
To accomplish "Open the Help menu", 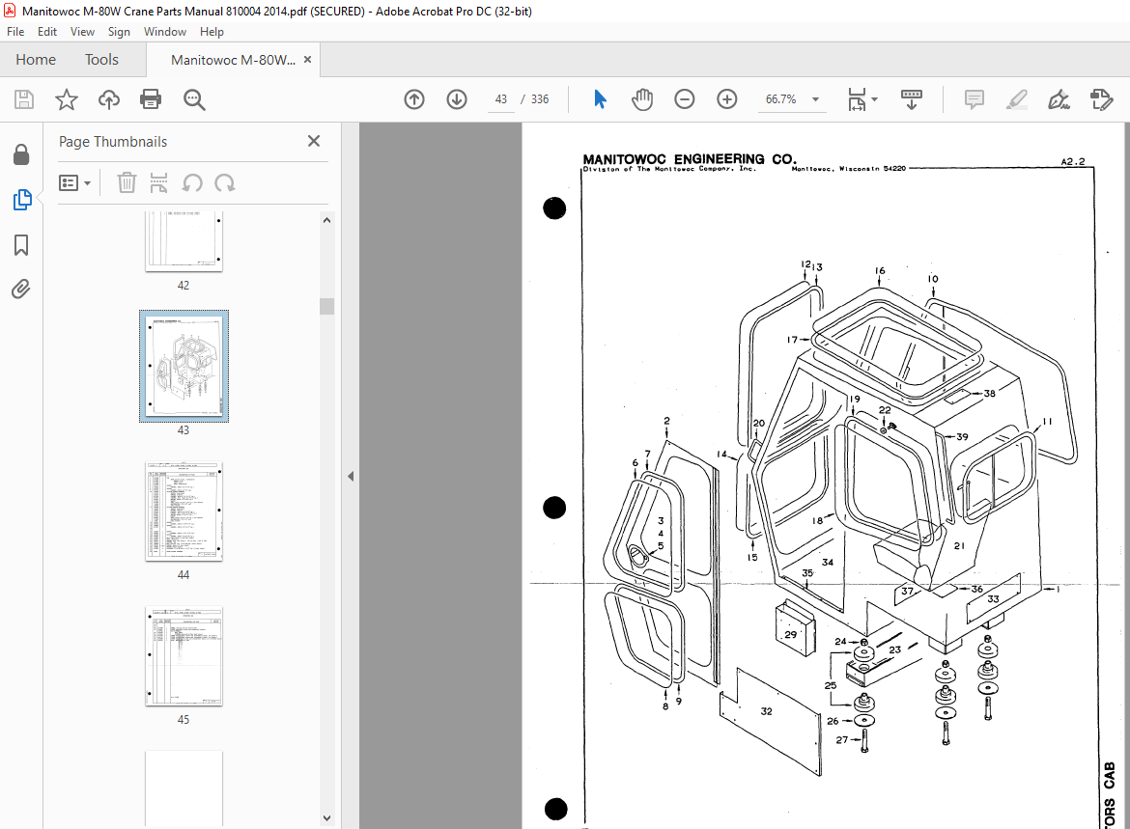I will click(212, 32).
